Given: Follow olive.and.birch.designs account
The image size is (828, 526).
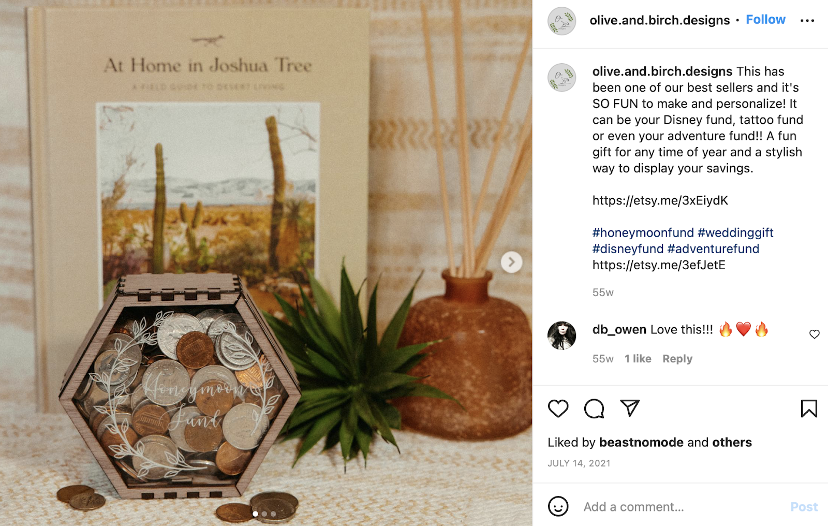Looking at the screenshot, I should [765, 20].
